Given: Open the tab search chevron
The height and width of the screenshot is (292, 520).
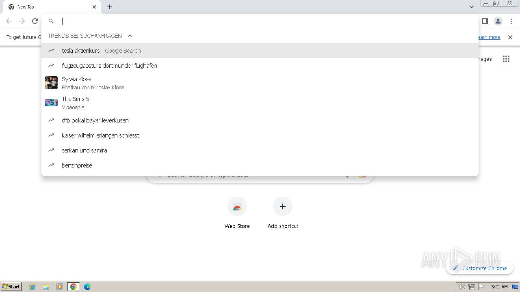Looking at the screenshot, I should 471,7.
